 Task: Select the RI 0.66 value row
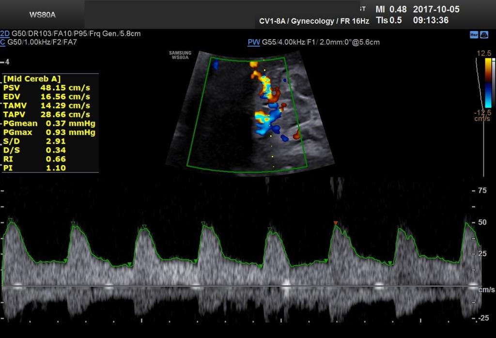coord(34,159)
